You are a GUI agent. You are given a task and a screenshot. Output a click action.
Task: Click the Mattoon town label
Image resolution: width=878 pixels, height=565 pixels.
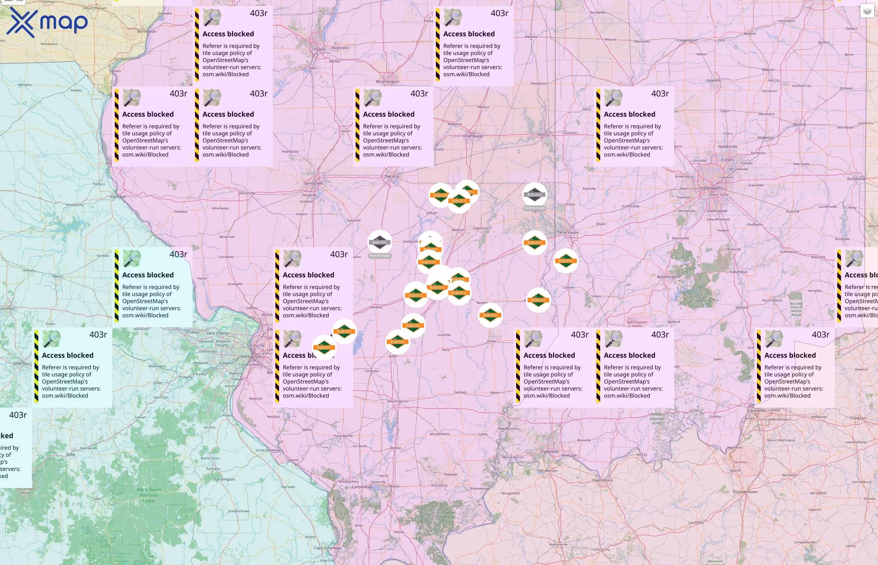click(x=458, y=230)
